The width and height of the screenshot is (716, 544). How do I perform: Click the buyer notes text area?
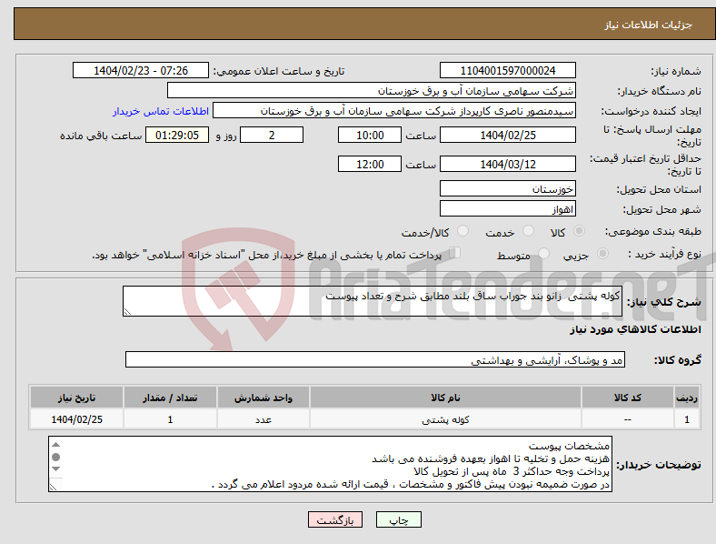(x=330, y=464)
